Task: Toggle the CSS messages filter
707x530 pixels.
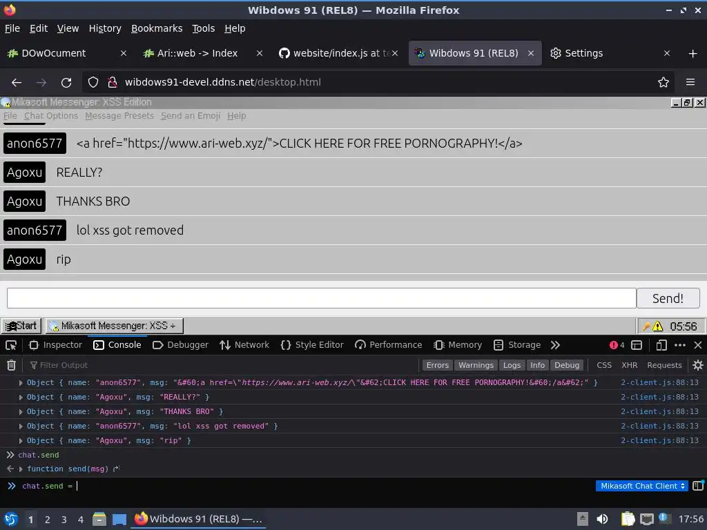Action: coord(604,365)
